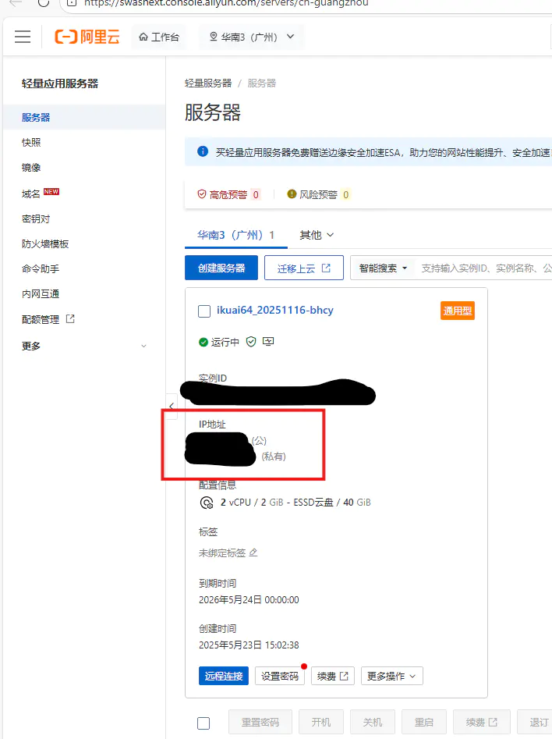This screenshot has width=552, height=739.
Task: Check the ikuai64_20251116-bhcy server checkbox
Action: (x=204, y=311)
